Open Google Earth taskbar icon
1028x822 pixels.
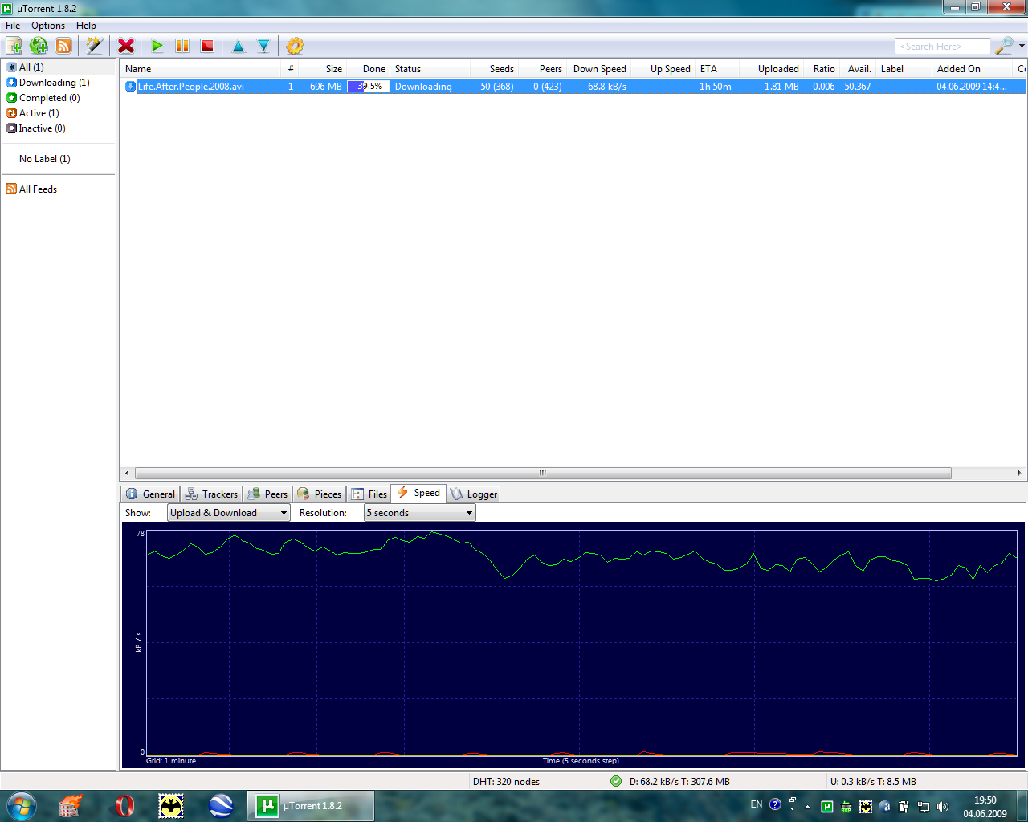click(220, 805)
